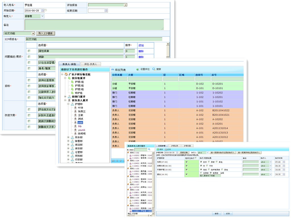Click 打印 printer icon in daily care toolbar
291x218 pixels.
[166, 149]
